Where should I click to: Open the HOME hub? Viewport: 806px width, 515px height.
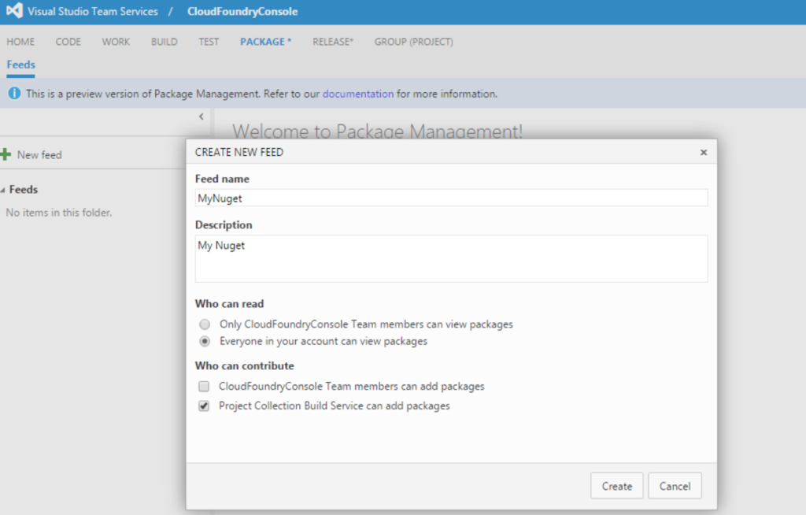click(x=20, y=42)
